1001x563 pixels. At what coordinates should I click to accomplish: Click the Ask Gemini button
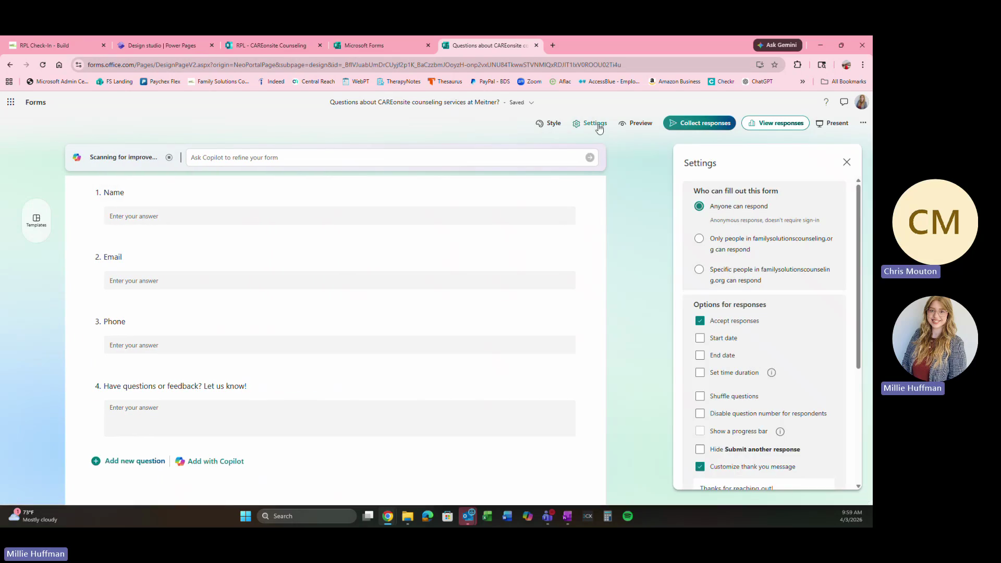tap(777, 45)
